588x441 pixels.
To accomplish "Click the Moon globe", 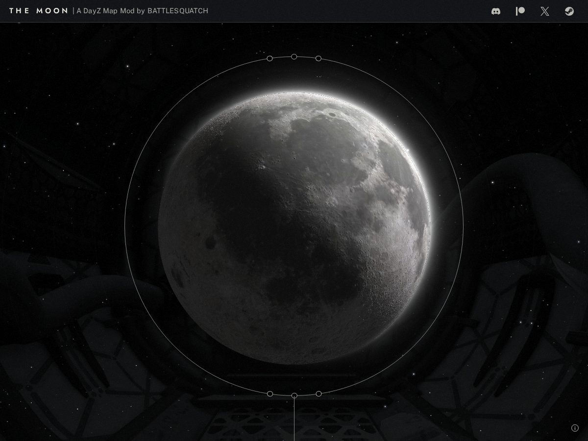I will tap(294, 228).
